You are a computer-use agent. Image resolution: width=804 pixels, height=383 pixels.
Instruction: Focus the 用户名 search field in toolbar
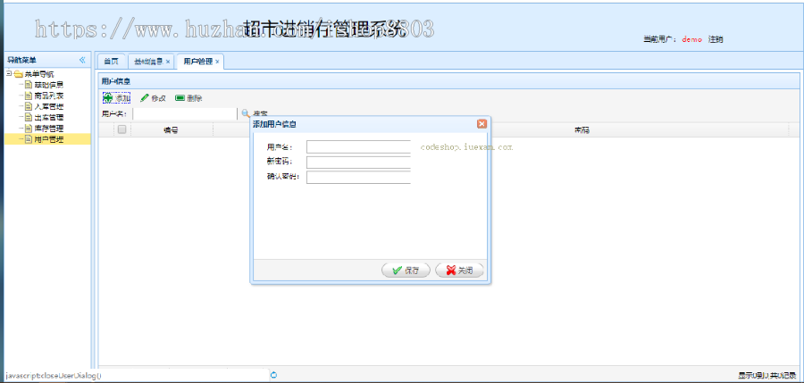point(185,113)
